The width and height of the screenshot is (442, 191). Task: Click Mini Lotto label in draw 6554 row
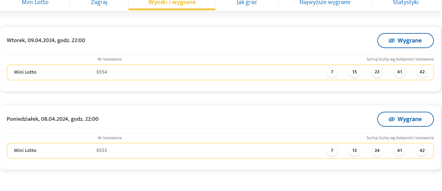(25, 72)
